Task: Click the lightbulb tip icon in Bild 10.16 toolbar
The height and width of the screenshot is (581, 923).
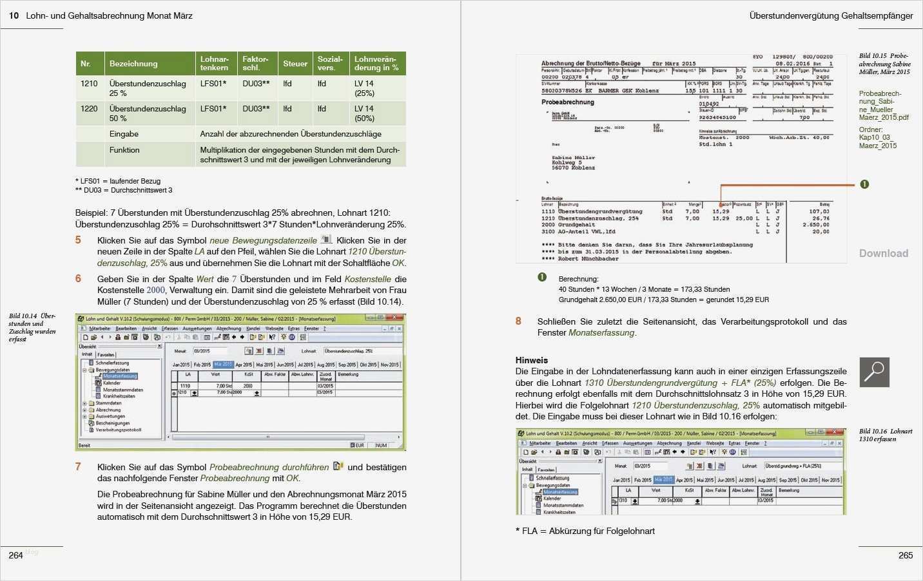Action: (x=724, y=452)
